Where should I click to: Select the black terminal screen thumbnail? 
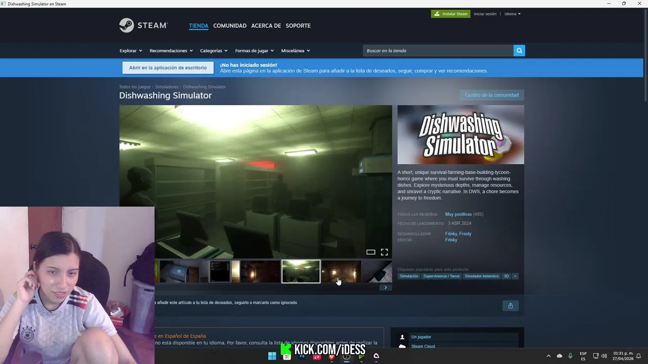pos(220,271)
